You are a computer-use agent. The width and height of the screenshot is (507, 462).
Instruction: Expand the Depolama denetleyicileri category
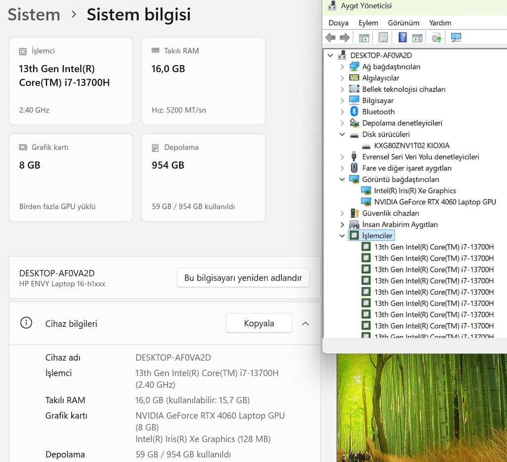point(342,123)
